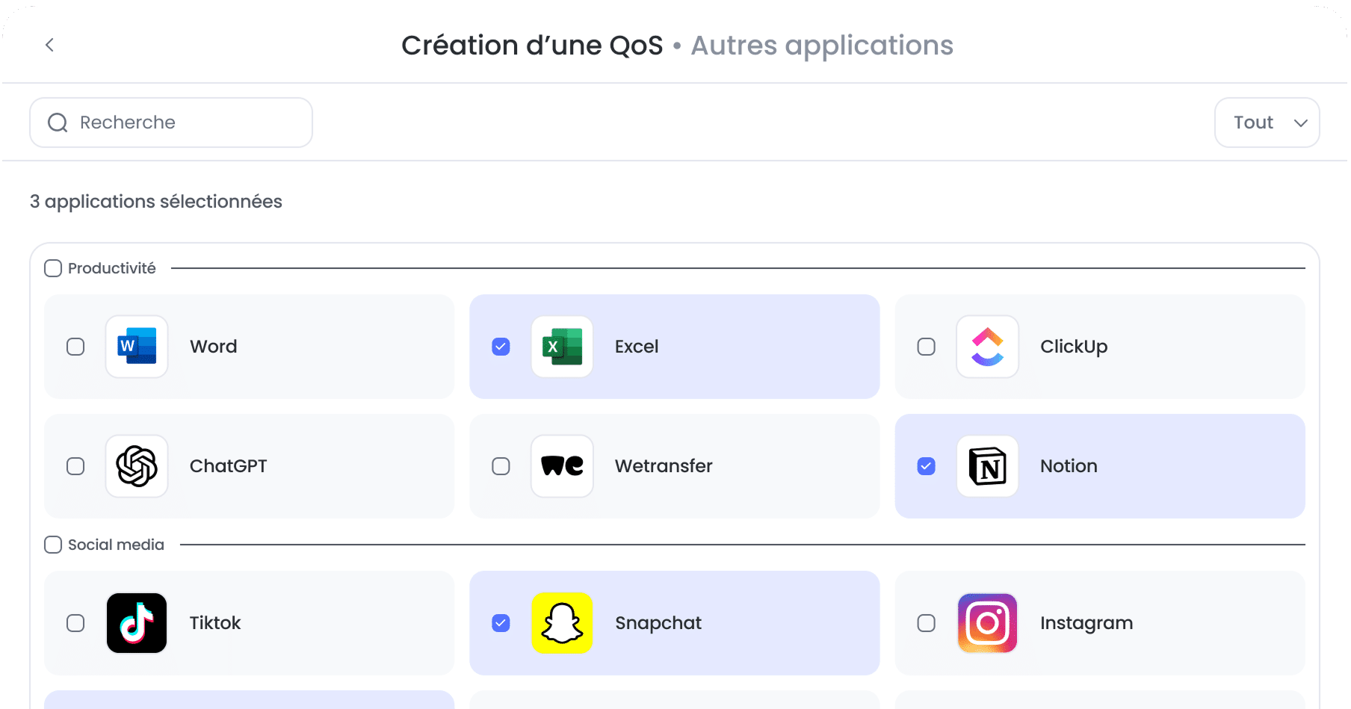Enable the ChatGPT checkbox

pyautogui.click(x=75, y=466)
